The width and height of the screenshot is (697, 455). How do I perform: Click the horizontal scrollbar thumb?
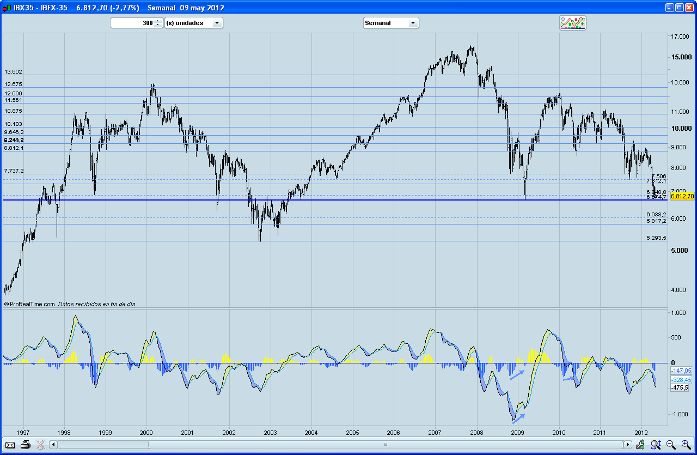click(x=385, y=445)
